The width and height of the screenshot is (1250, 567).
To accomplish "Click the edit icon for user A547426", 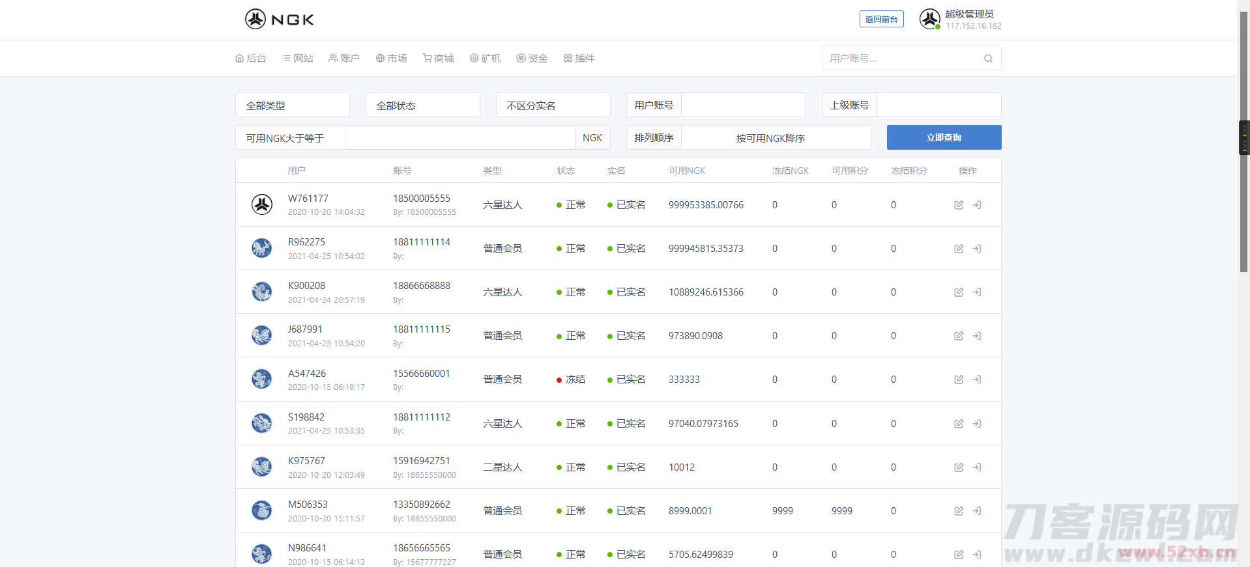I will point(959,380).
